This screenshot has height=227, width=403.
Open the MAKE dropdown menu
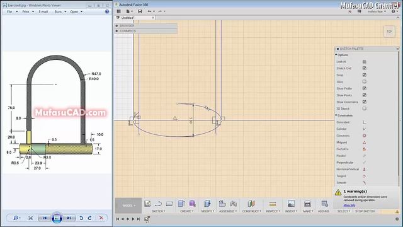tap(308, 211)
